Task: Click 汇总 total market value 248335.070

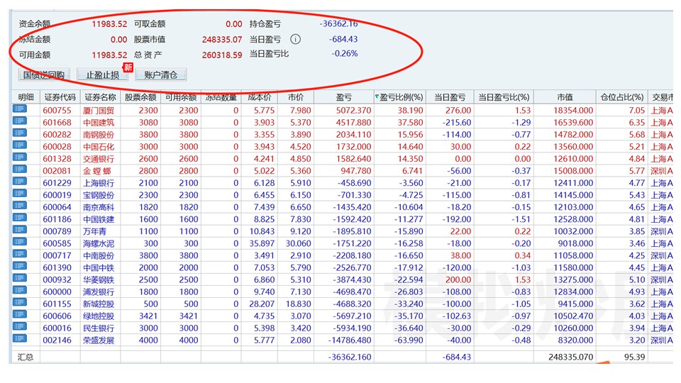Action: coord(570,357)
